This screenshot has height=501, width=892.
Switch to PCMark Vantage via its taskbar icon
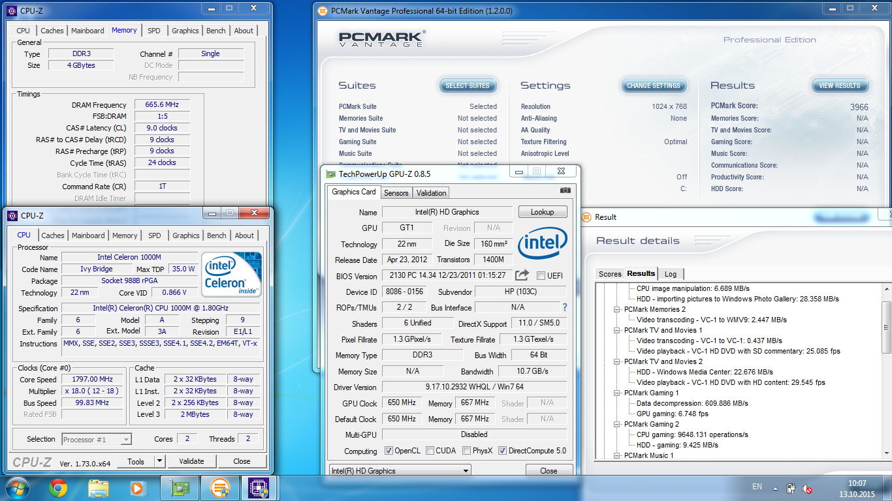pyautogui.click(x=220, y=488)
